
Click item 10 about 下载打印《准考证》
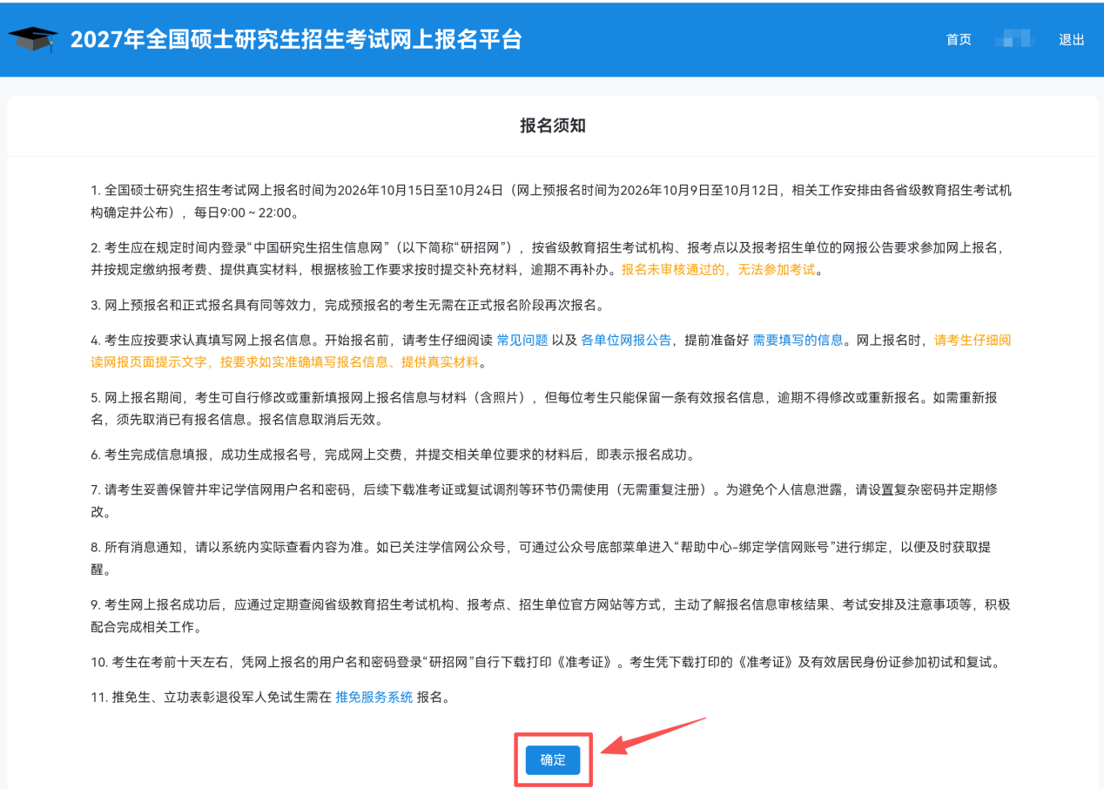point(545,662)
